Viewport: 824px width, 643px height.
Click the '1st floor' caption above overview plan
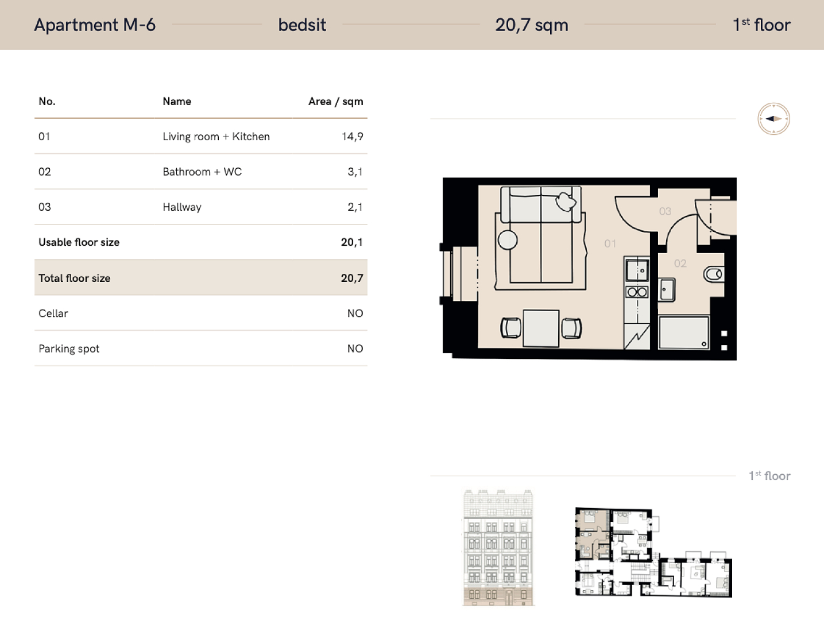[769, 476]
